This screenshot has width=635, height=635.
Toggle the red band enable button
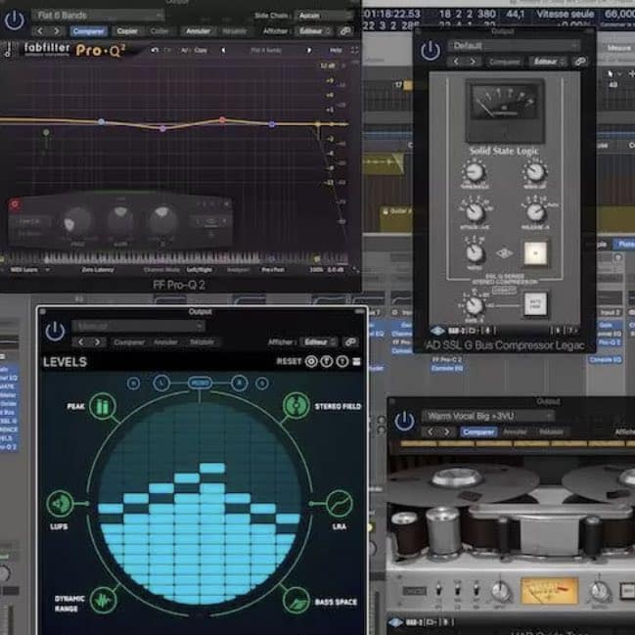pos(15,204)
